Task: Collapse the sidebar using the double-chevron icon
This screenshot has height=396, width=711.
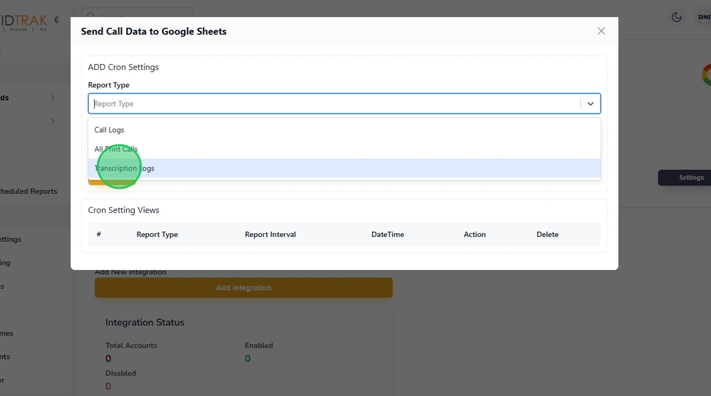Action: 56,20
